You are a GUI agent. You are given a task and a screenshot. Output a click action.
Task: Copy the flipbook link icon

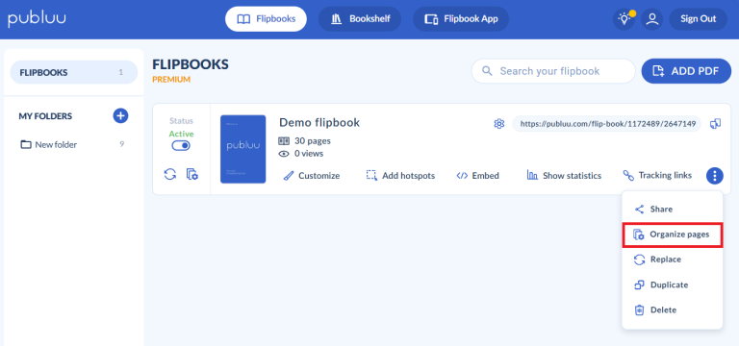pyautogui.click(x=716, y=124)
